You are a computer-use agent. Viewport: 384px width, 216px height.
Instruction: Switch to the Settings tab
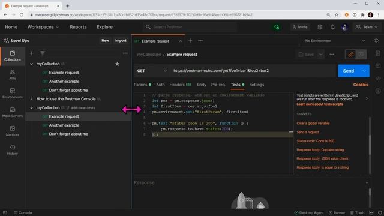(x=257, y=85)
